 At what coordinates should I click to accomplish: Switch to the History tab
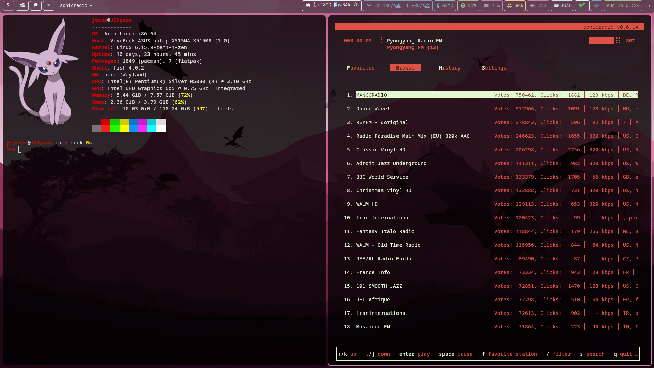450,68
